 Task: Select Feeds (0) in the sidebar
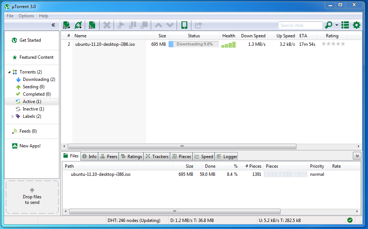click(x=28, y=131)
